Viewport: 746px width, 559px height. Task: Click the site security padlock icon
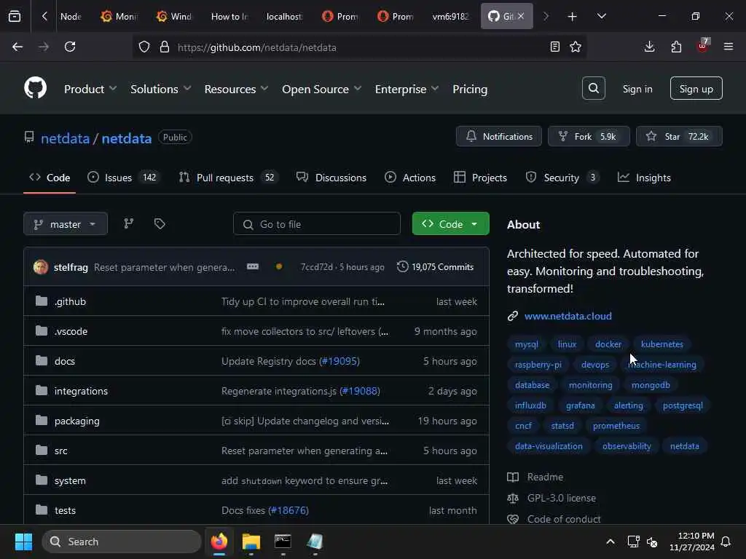165,47
